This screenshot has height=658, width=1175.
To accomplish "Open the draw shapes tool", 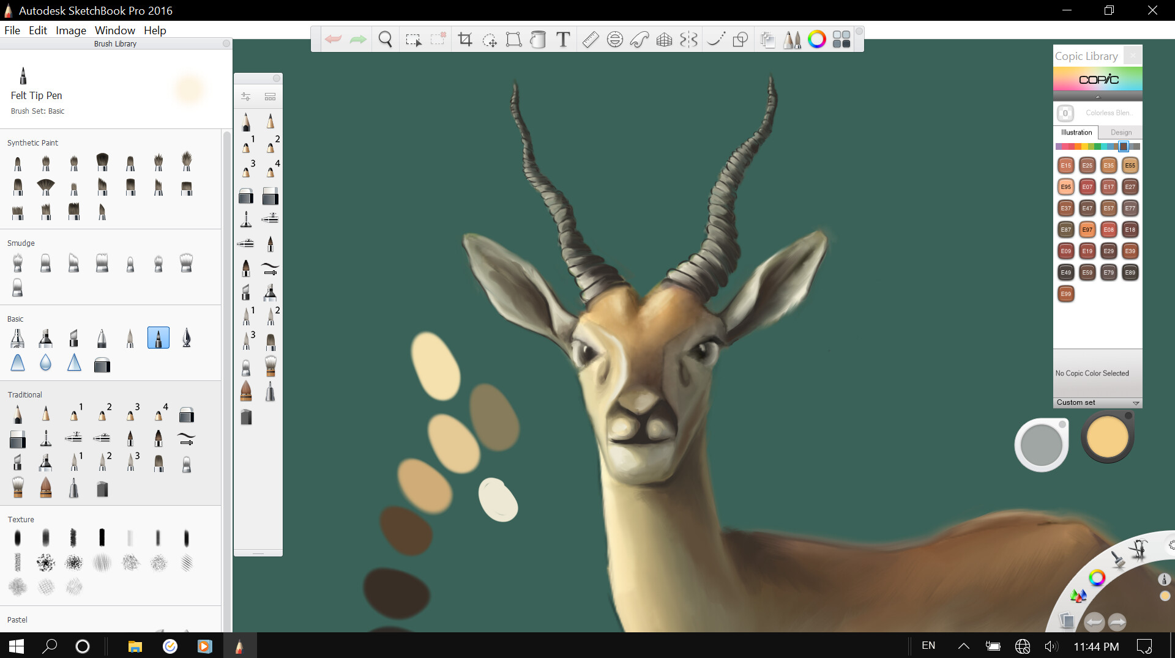I will [x=740, y=40].
